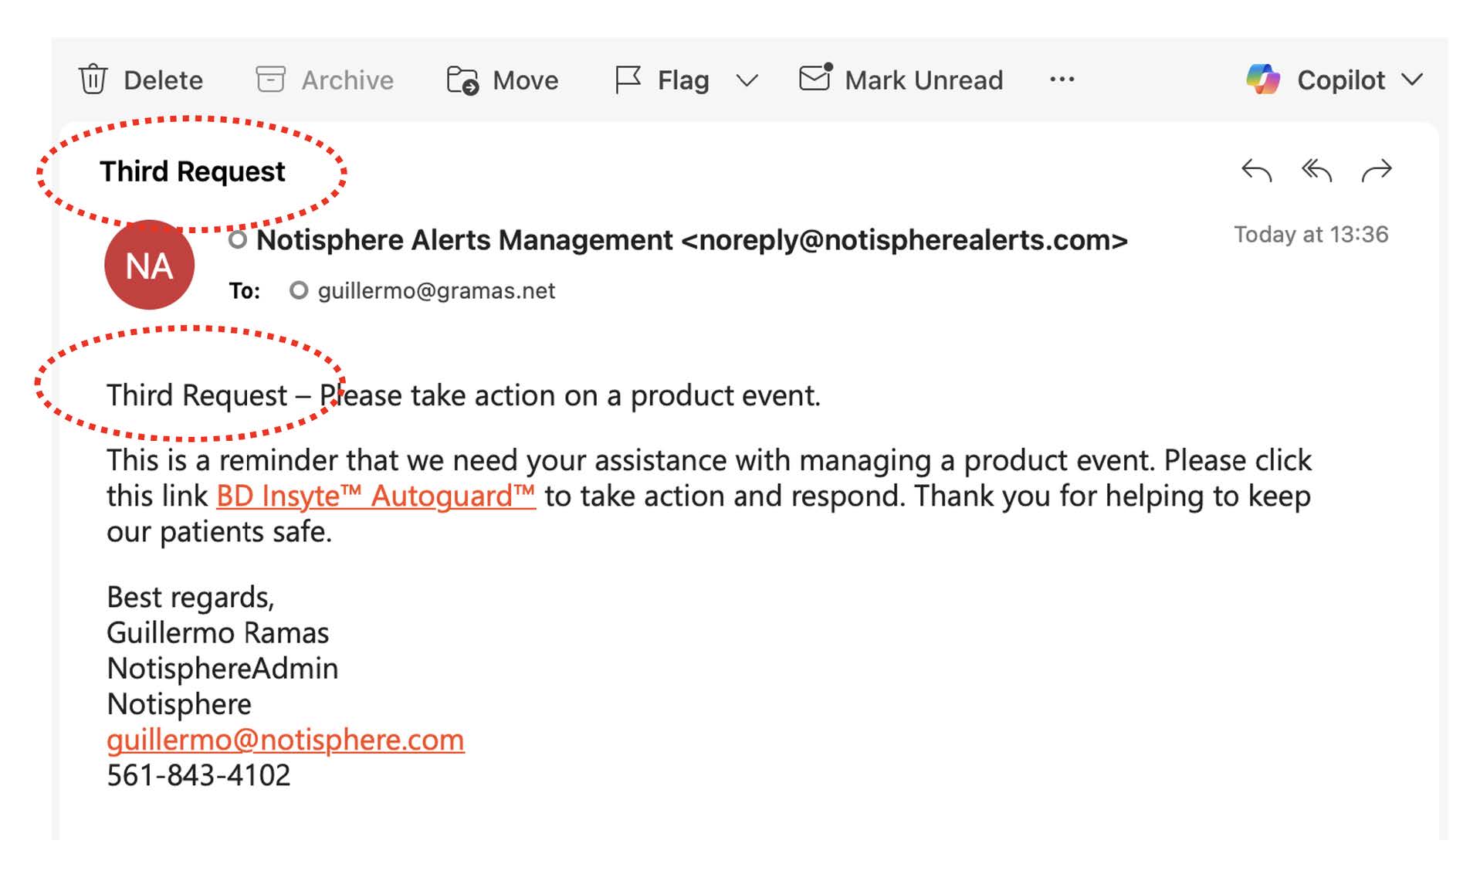
Task: Click the sender presence status circle
Action: [x=238, y=240]
